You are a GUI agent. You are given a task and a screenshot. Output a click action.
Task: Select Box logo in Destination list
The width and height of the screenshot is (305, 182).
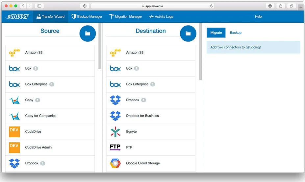(x=115, y=69)
